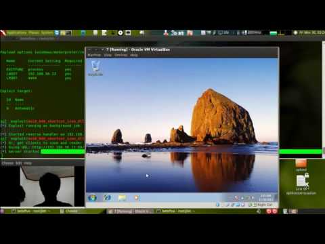Open VirtualBox Help menu

pyautogui.click(x=133, y=55)
